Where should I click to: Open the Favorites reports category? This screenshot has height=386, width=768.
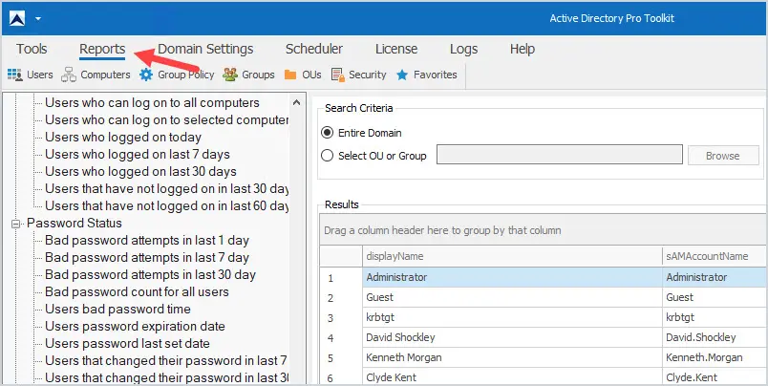pyautogui.click(x=426, y=75)
